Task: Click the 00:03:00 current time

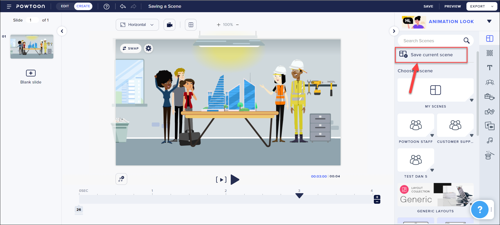Action: pos(319,176)
